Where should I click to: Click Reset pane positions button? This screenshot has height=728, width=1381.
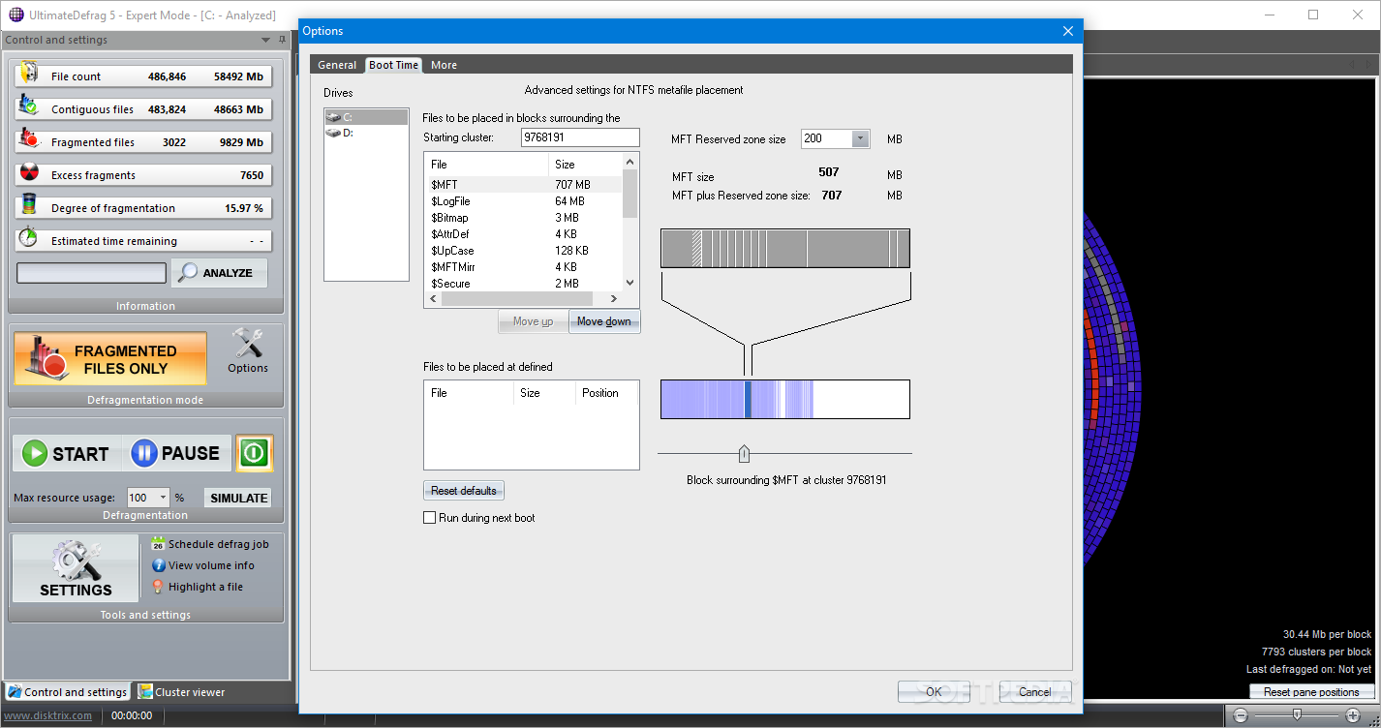point(1311,692)
